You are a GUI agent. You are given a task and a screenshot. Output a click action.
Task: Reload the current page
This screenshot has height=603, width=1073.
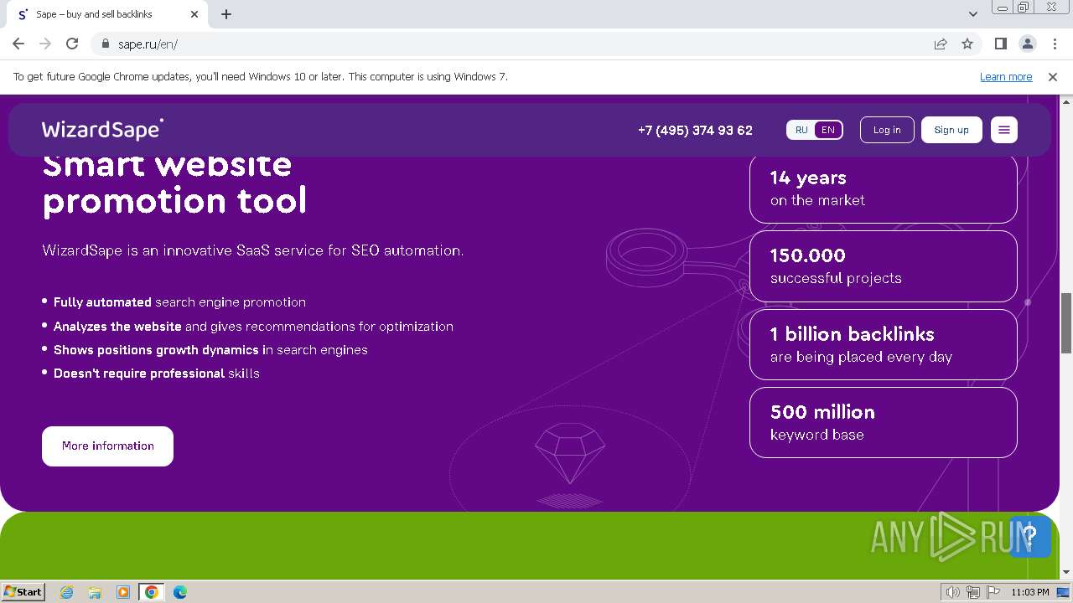click(x=72, y=44)
